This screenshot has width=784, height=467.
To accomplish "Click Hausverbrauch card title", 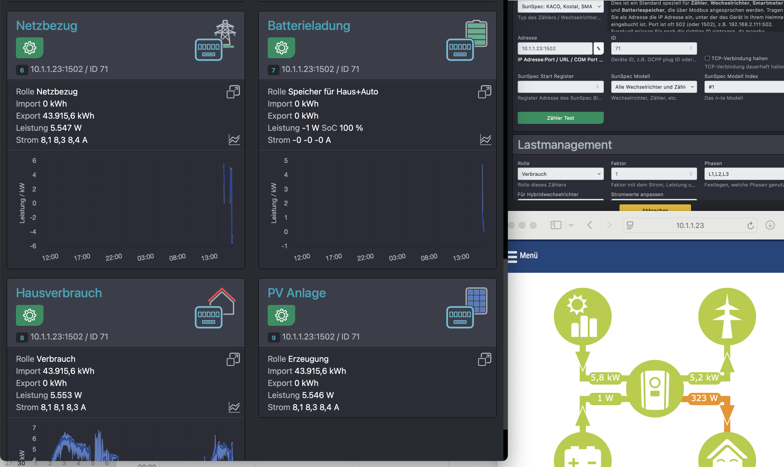I will click(59, 293).
